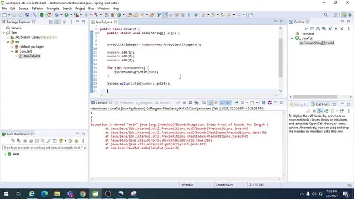Toggle Mark Occurrences in main toolbar

pos(165,15)
